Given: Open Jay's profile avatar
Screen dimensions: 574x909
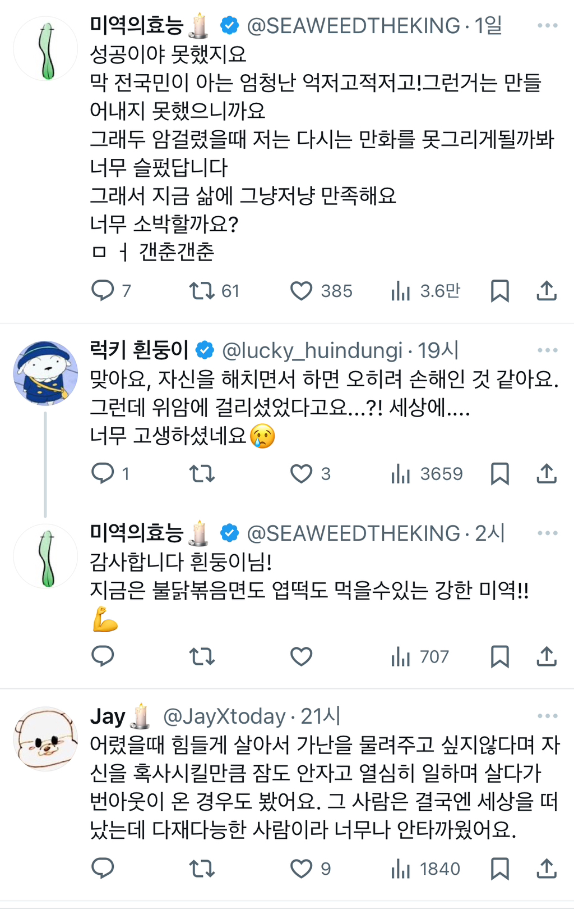Looking at the screenshot, I should (45, 739).
